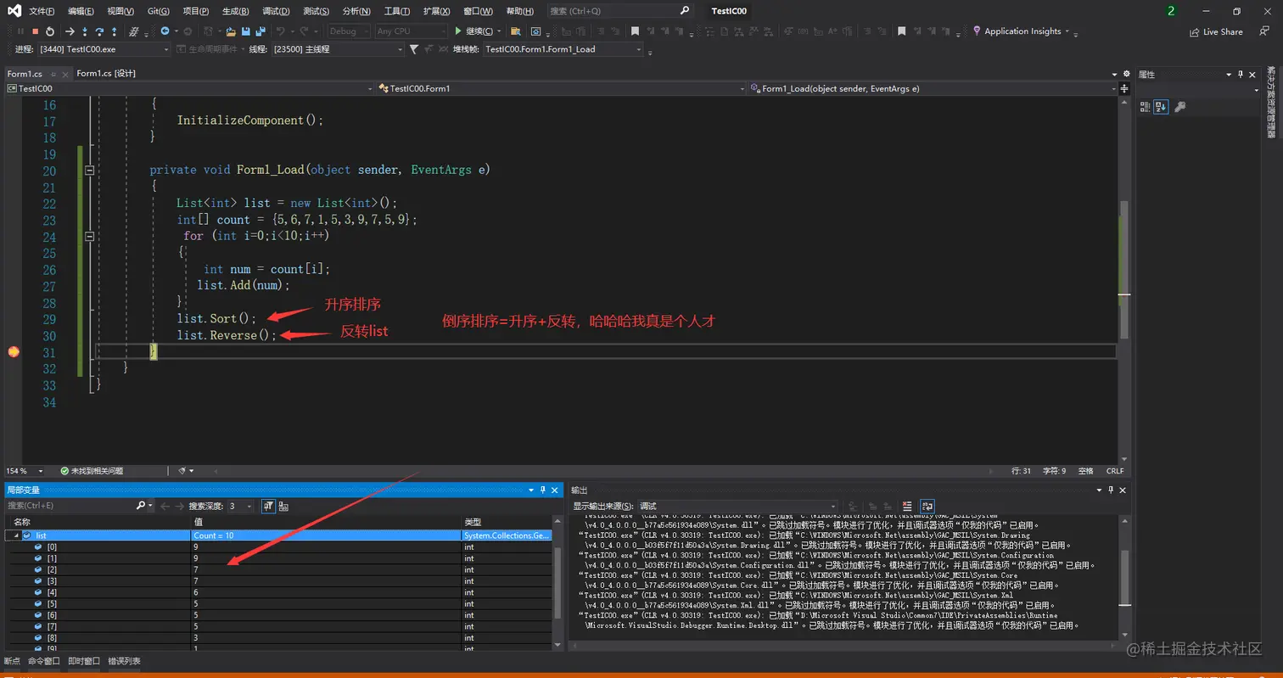The image size is (1283, 678).
Task: Open the 文件(F) menu
Action: click(42, 11)
